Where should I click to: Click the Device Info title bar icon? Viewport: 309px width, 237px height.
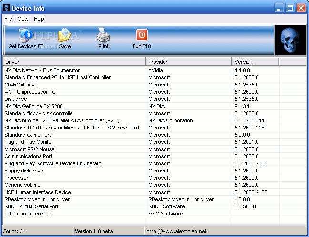(x=7, y=8)
